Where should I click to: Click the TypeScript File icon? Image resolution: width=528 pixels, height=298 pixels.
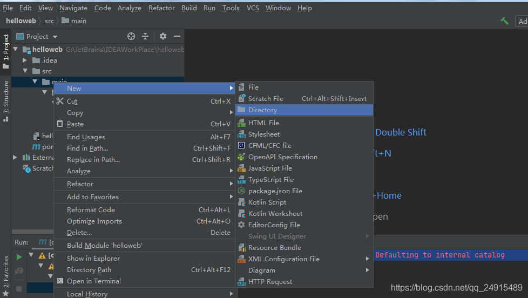point(241,180)
